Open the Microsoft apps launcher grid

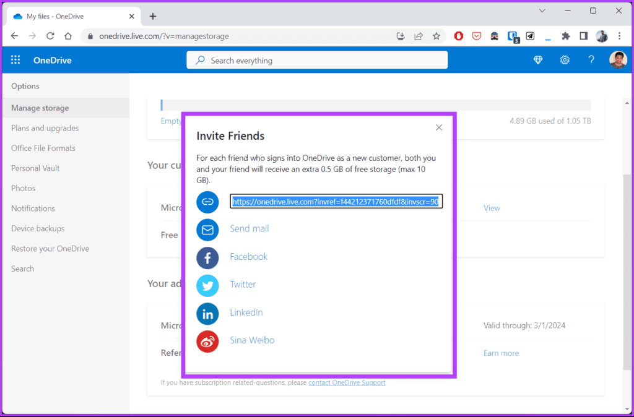15,60
